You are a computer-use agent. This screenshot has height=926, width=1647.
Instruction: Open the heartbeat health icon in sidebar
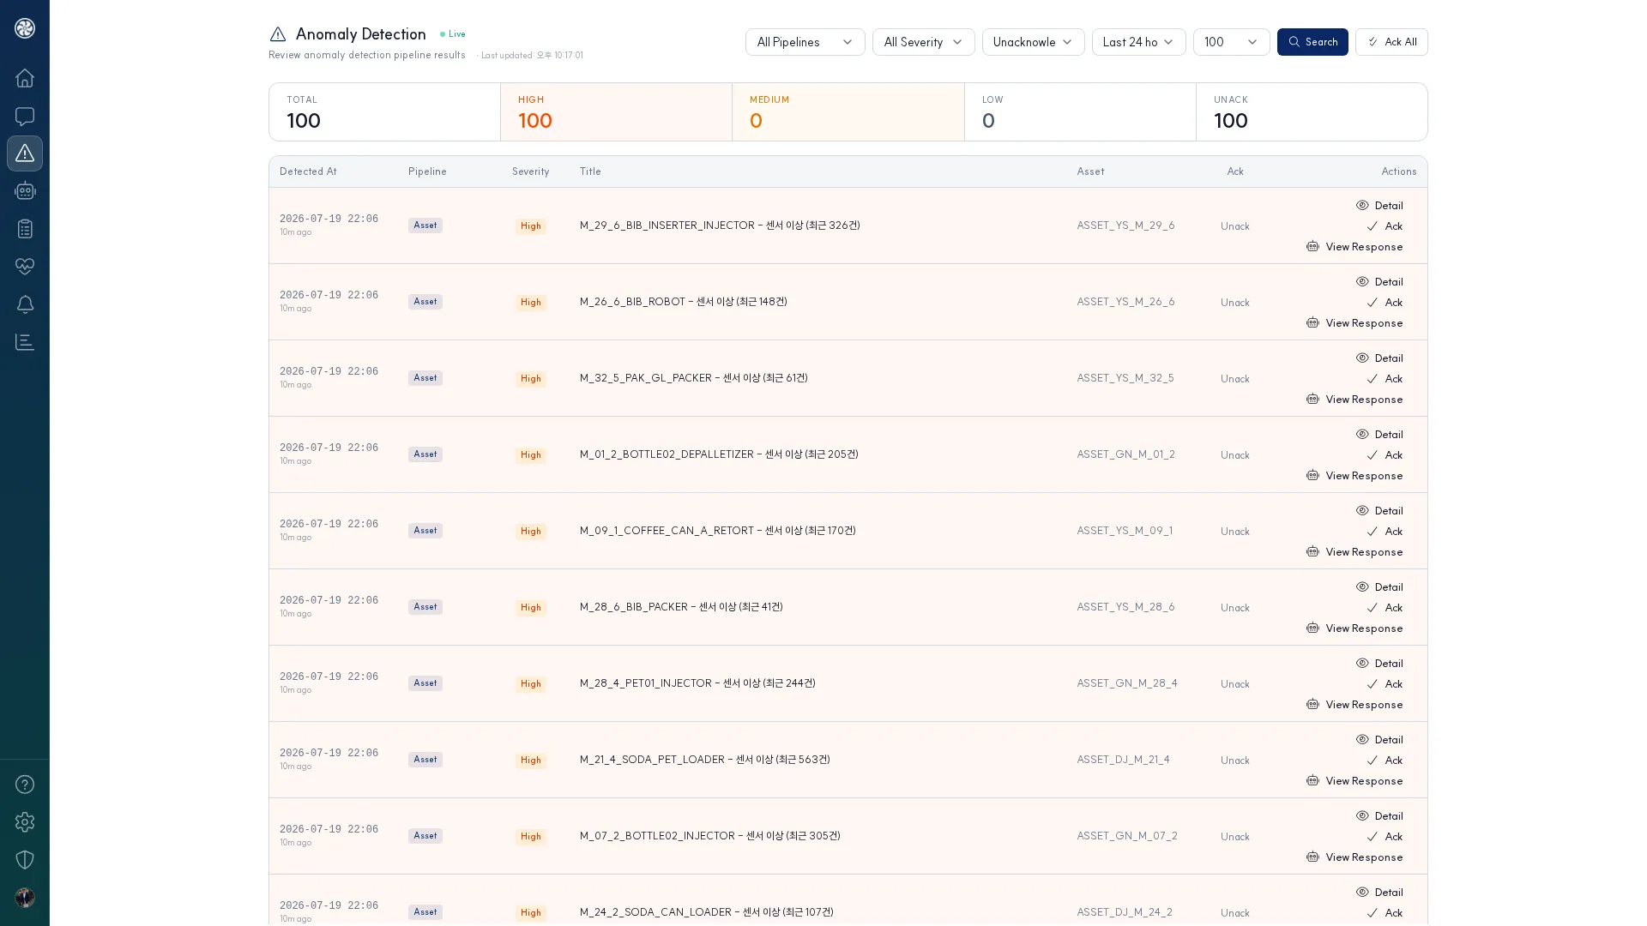click(25, 267)
